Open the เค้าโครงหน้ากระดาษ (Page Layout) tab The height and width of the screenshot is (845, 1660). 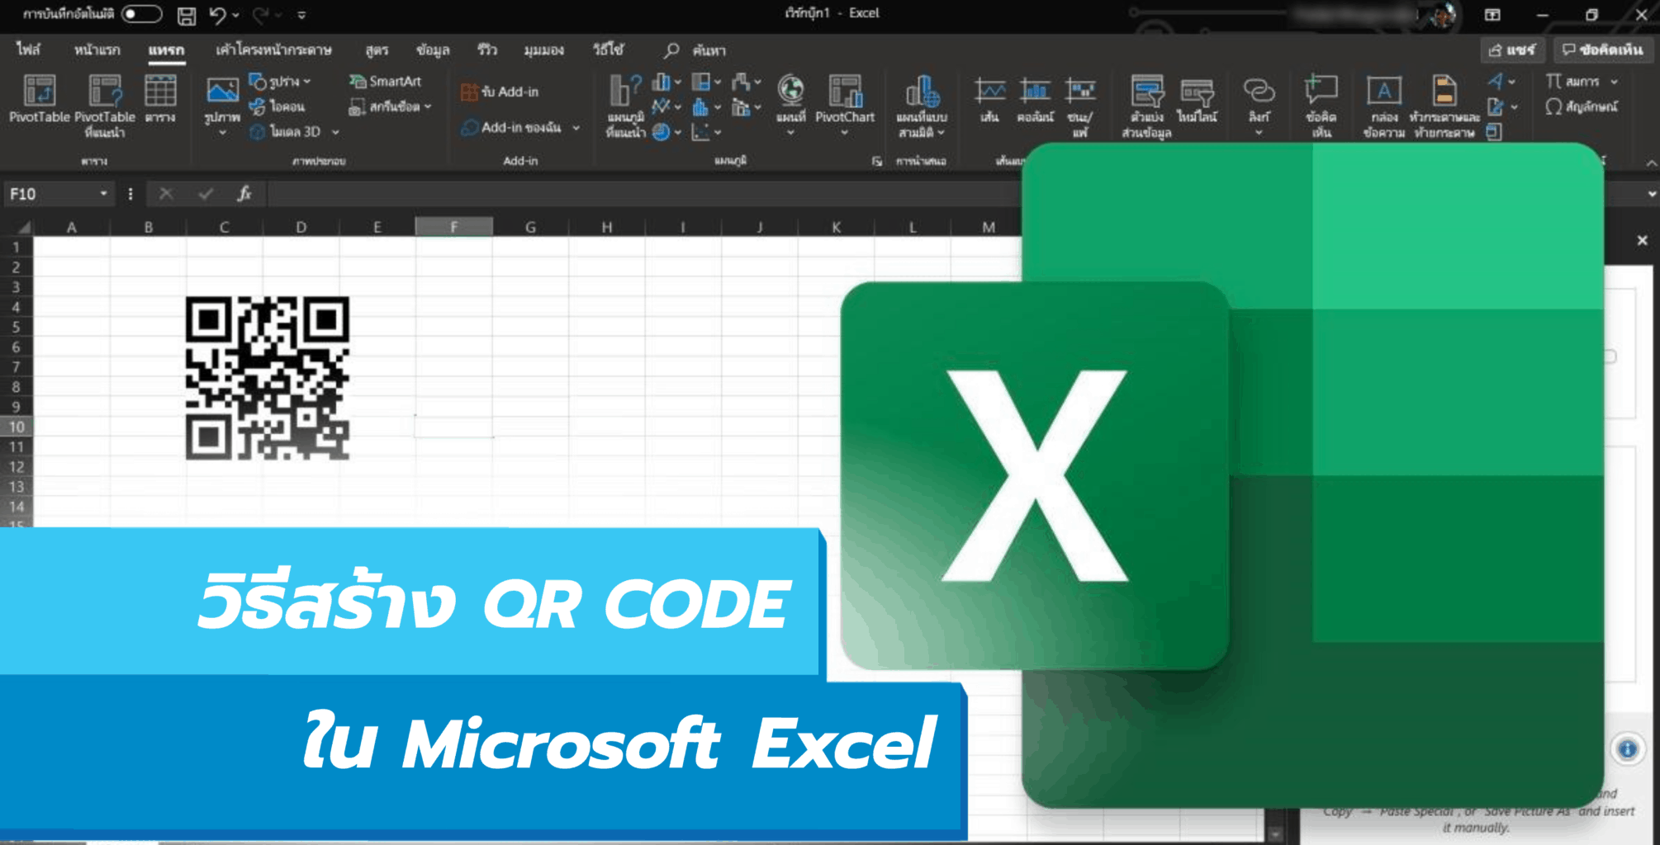tap(273, 50)
